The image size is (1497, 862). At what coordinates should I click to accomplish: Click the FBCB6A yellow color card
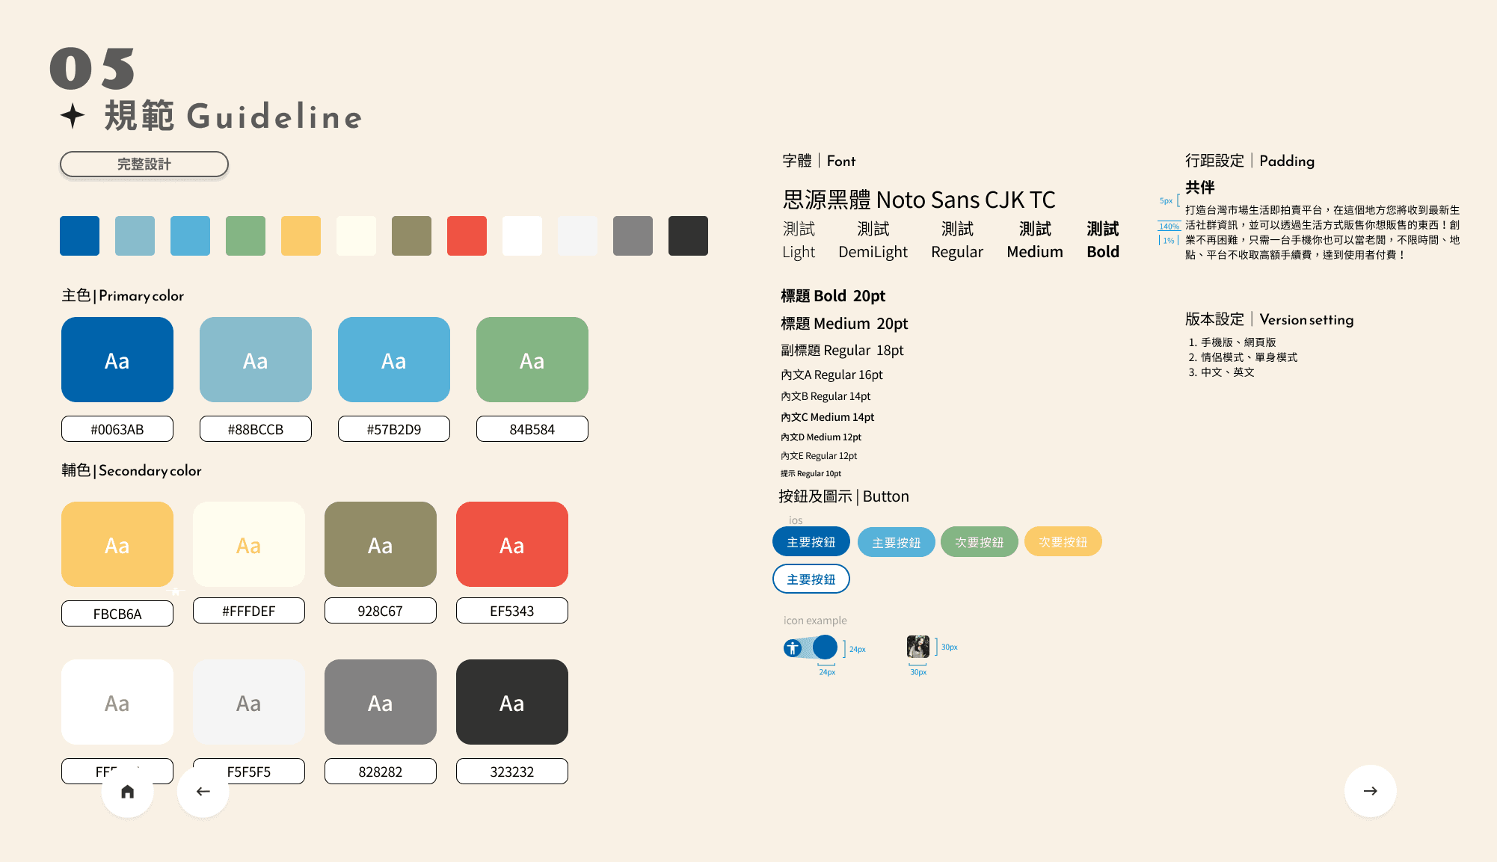click(117, 544)
